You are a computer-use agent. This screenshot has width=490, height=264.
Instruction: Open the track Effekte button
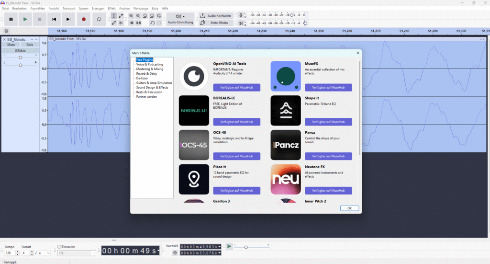(x=21, y=50)
